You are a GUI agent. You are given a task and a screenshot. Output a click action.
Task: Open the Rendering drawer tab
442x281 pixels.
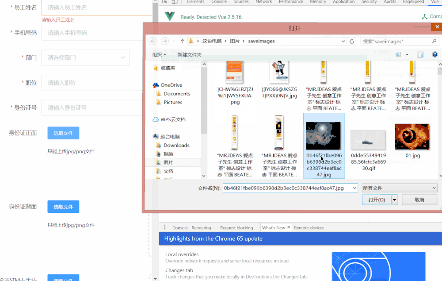click(x=201, y=228)
